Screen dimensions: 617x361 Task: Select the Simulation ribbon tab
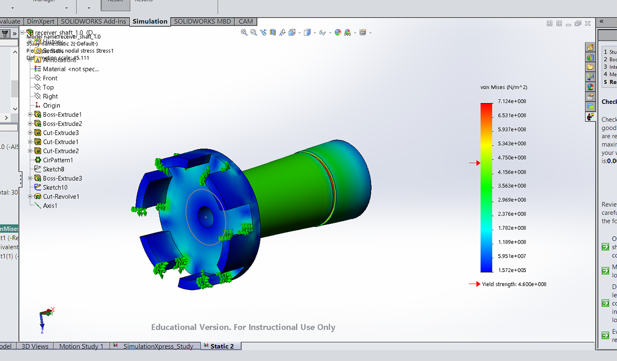150,21
